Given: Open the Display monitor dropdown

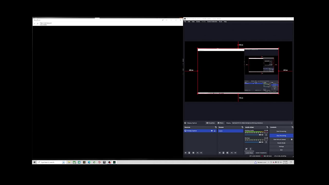Looking at the screenshot, I should pos(262,123).
